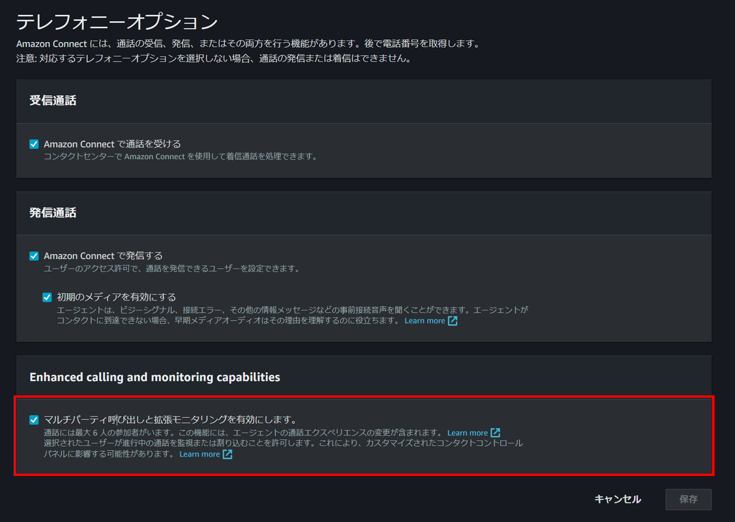This screenshot has width=735, height=522.
Task: Click external link icon after contact control panel Learn more
Action: click(x=227, y=454)
